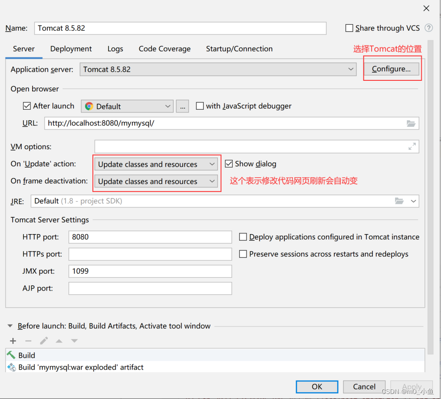Add a new before-launch task

point(13,341)
